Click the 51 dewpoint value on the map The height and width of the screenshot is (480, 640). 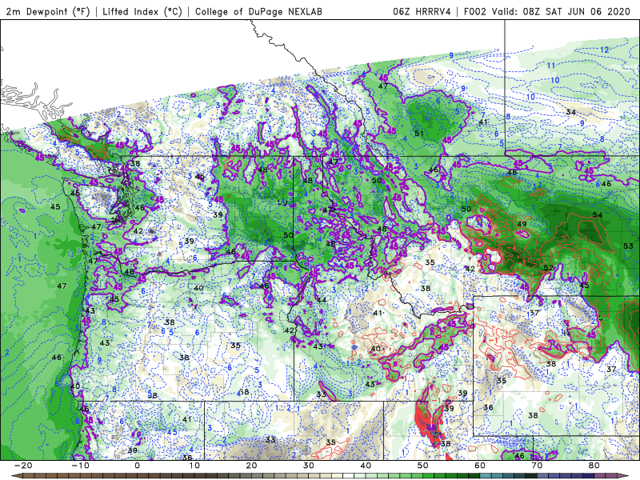pyautogui.click(x=419, y=133)
